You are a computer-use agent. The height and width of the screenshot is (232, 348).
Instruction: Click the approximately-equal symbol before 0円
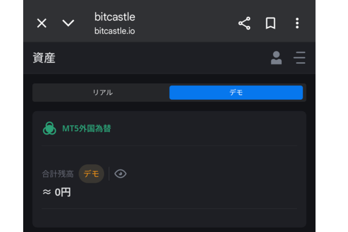[x=46, y=192]
